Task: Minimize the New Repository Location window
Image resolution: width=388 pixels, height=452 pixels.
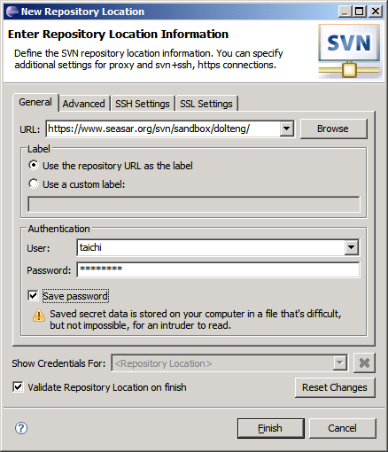Action: 345,12
